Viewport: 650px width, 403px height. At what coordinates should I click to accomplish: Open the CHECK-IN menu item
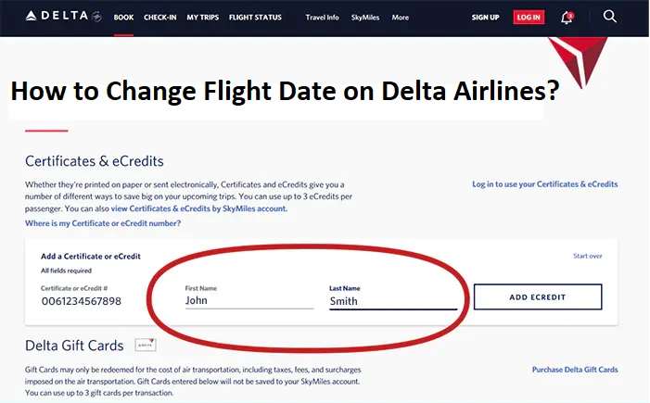(x=159, y=18)
